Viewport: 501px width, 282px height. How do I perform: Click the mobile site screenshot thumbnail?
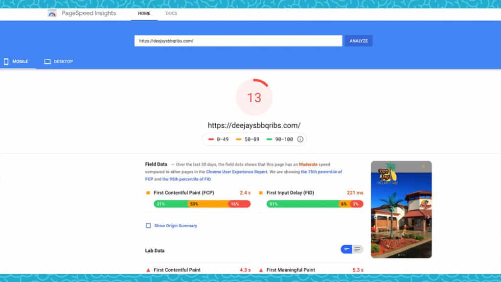coord(401,209)
